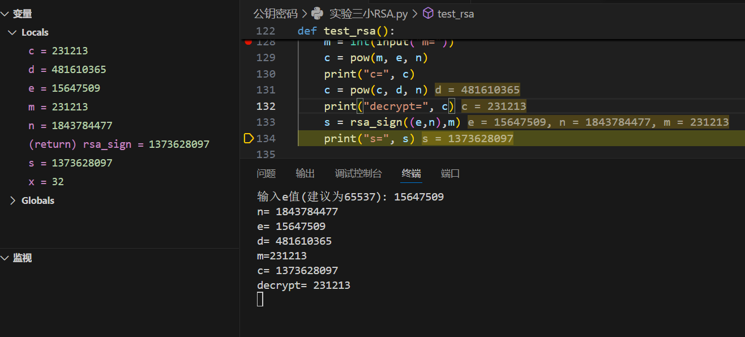Screen dimensions: 745x337
Task: Click terminal output e= 15647509
Action: coord(291,227)
